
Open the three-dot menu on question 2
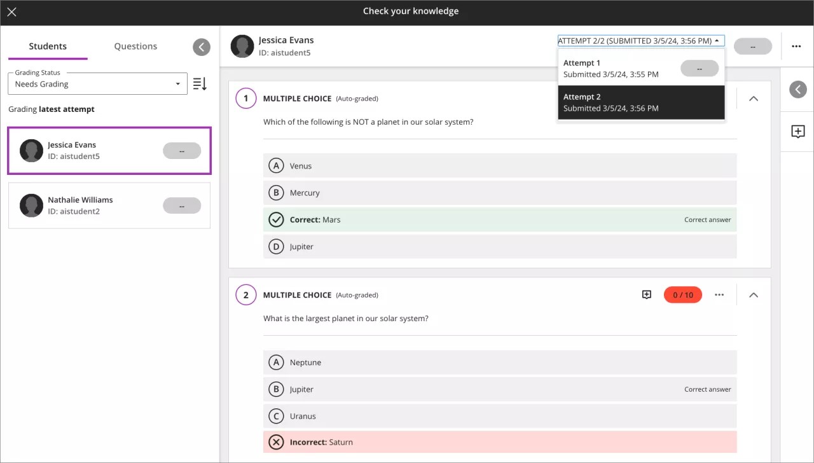719,294
